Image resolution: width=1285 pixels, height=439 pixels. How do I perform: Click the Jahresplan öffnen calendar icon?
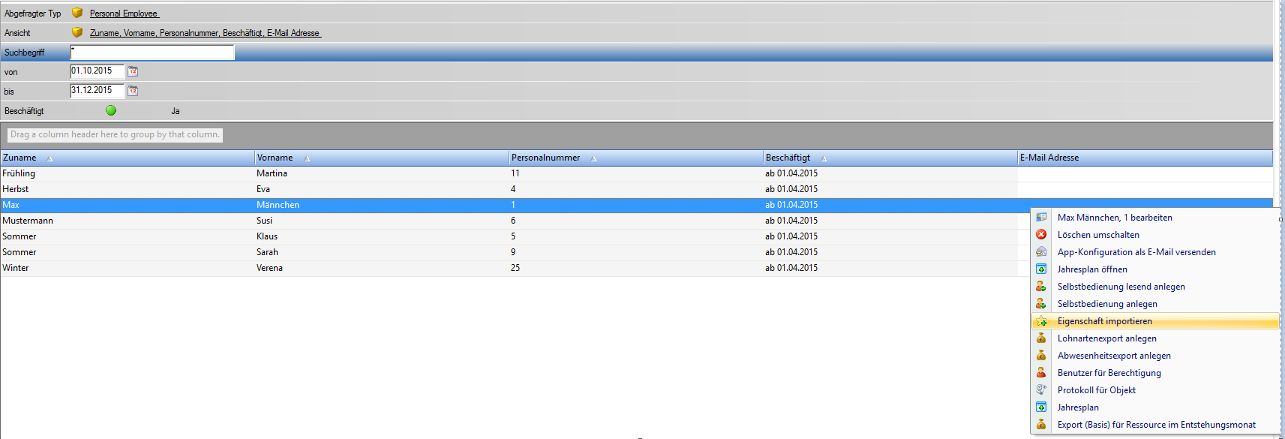click(1041, 269)
